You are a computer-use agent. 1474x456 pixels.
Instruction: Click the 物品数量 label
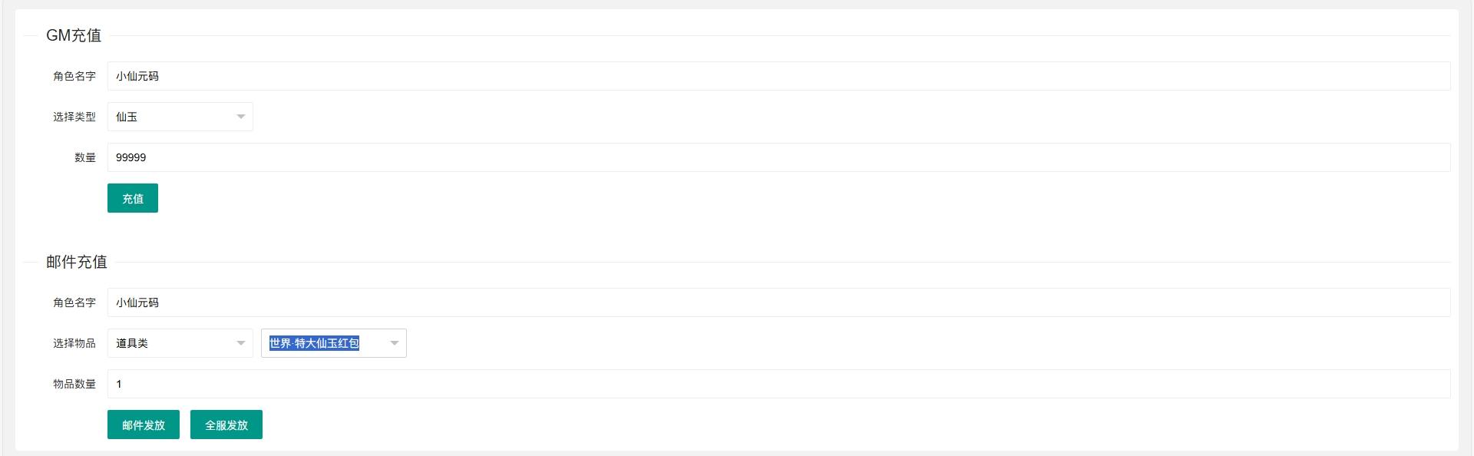pyautogui.click(x=74, y=384)
